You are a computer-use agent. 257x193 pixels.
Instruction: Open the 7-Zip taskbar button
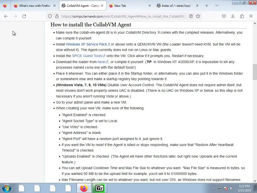[100, 188]
